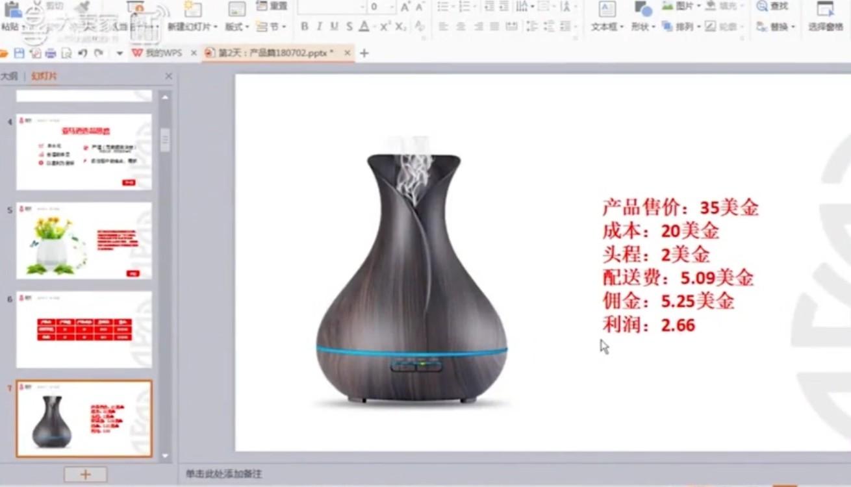Switch to the 我的WPS tab

click(x=162, y=53)
